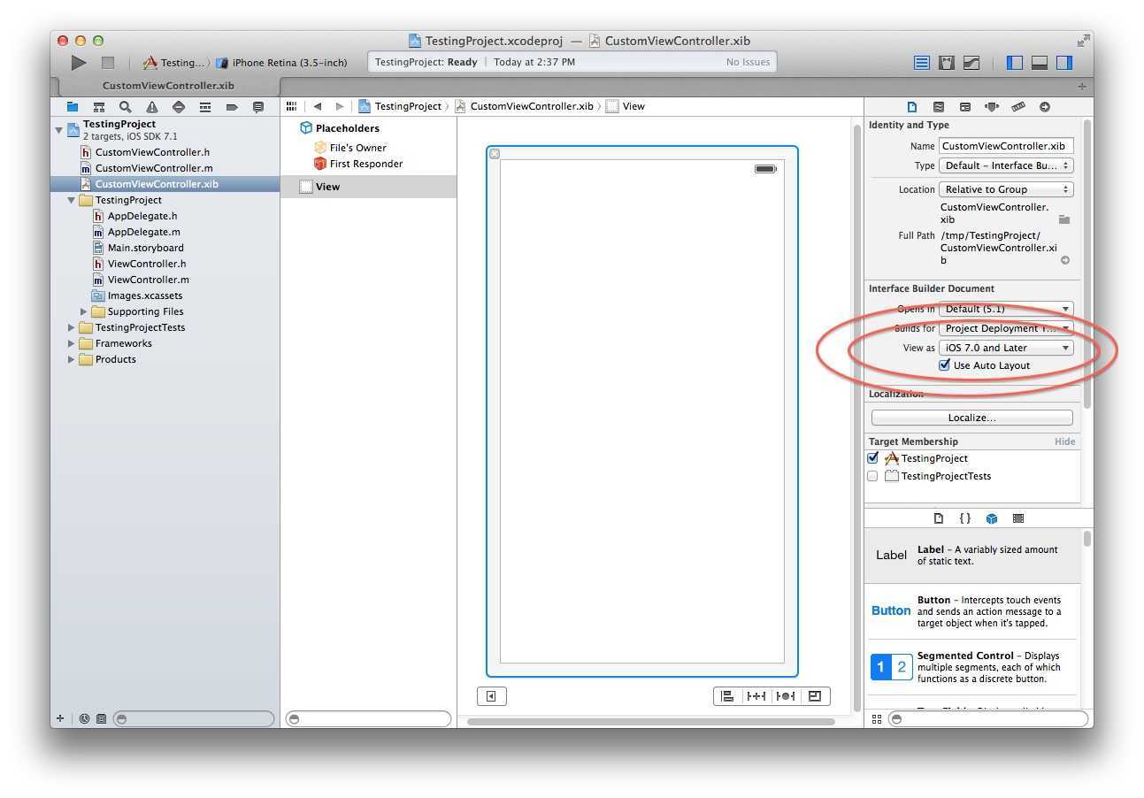Expand the TestingProjectTests group

72,327
